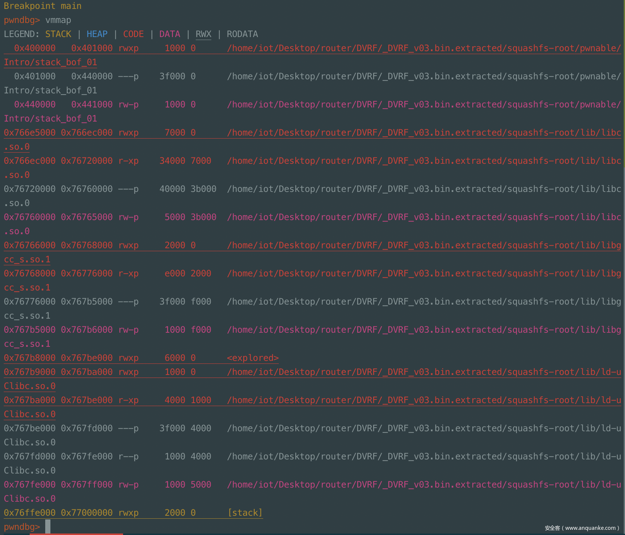Click the vmmap command text
Screen dimensions: 625x535
(58, 20)
